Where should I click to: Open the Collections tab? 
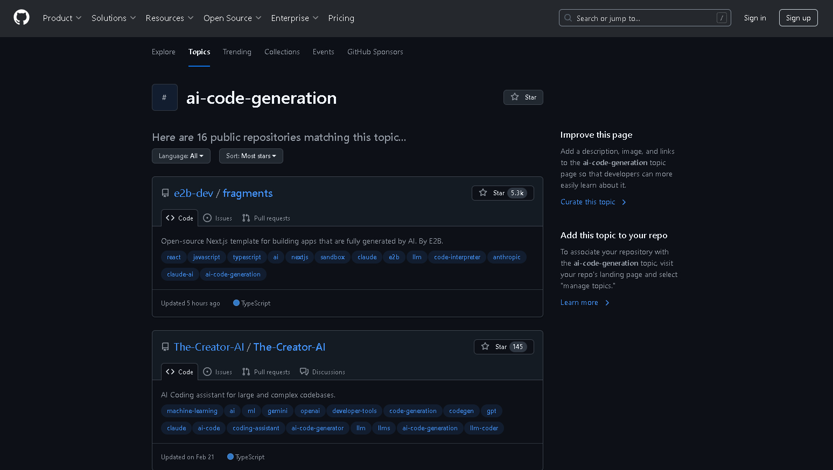coord(282,52)
